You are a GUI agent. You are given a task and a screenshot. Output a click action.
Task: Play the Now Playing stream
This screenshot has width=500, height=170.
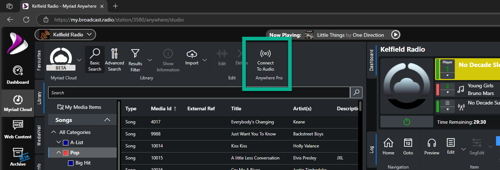[x=396, y=35]
